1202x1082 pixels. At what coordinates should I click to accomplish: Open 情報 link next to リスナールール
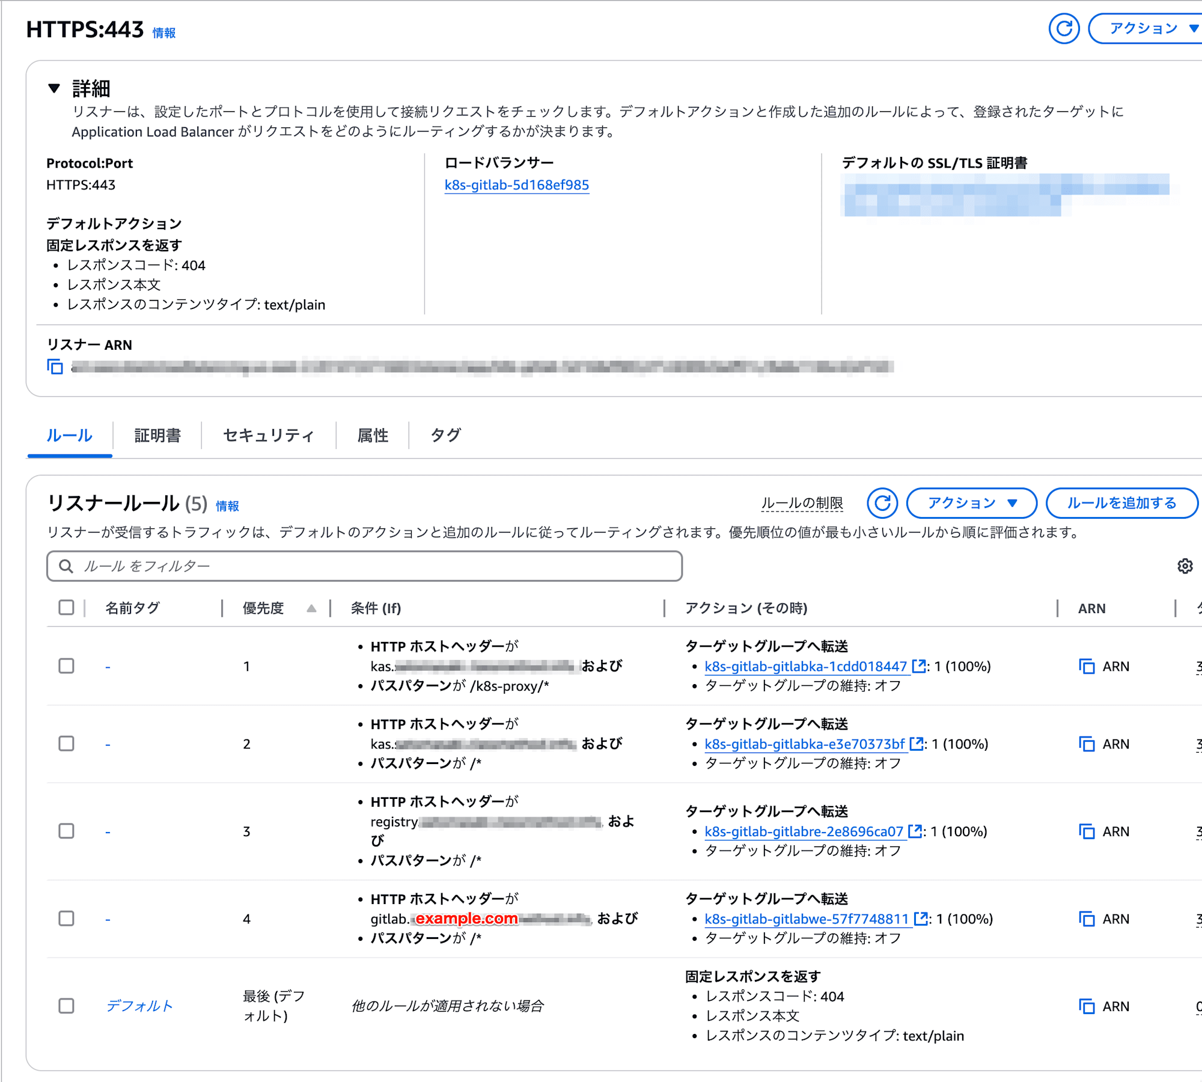click(227, 506)
